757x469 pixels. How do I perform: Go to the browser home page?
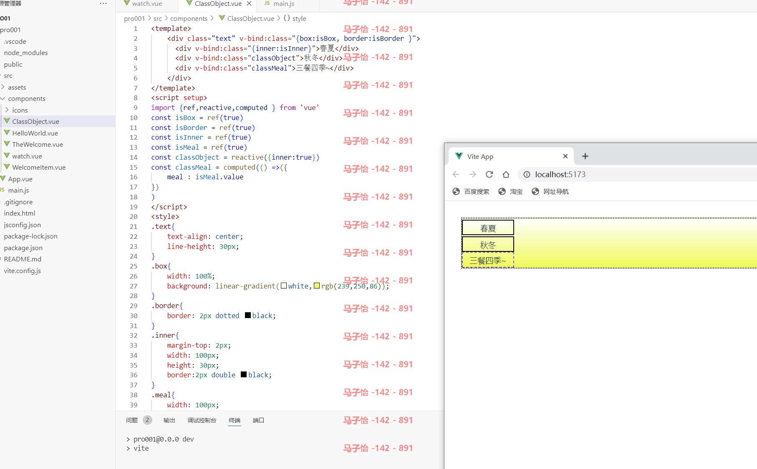click(506, 174)
